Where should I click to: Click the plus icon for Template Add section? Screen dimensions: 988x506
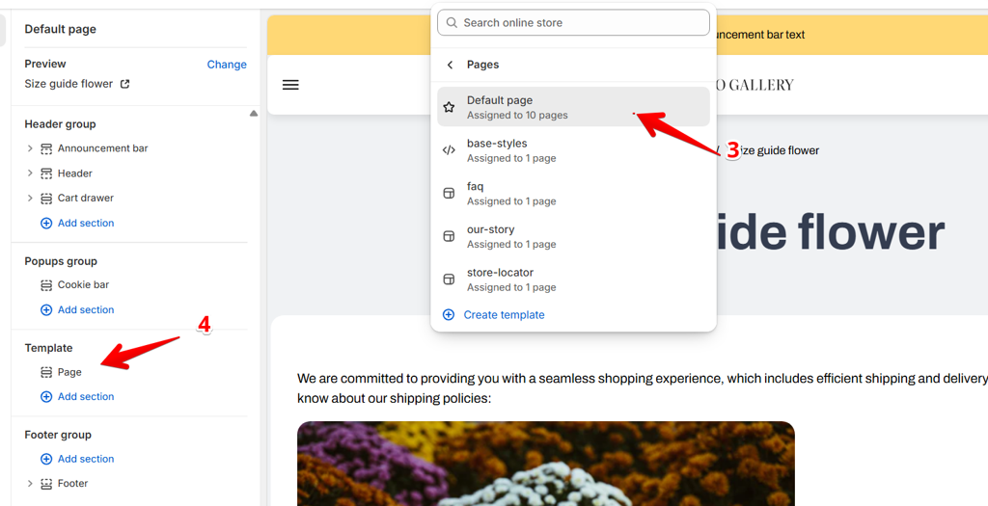(46, 396)
